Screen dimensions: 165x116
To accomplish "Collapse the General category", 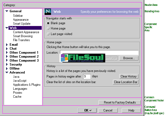I will [x=7, y=11].
